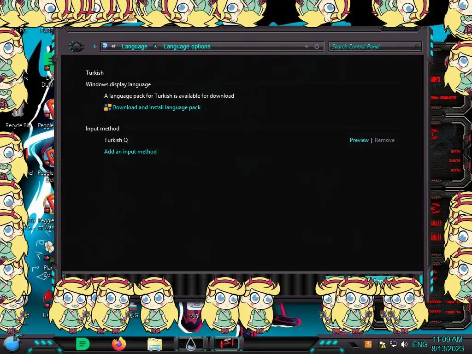The image size is (472, 354).
Task: Refresh the Language options page
Action: point(317,47)
